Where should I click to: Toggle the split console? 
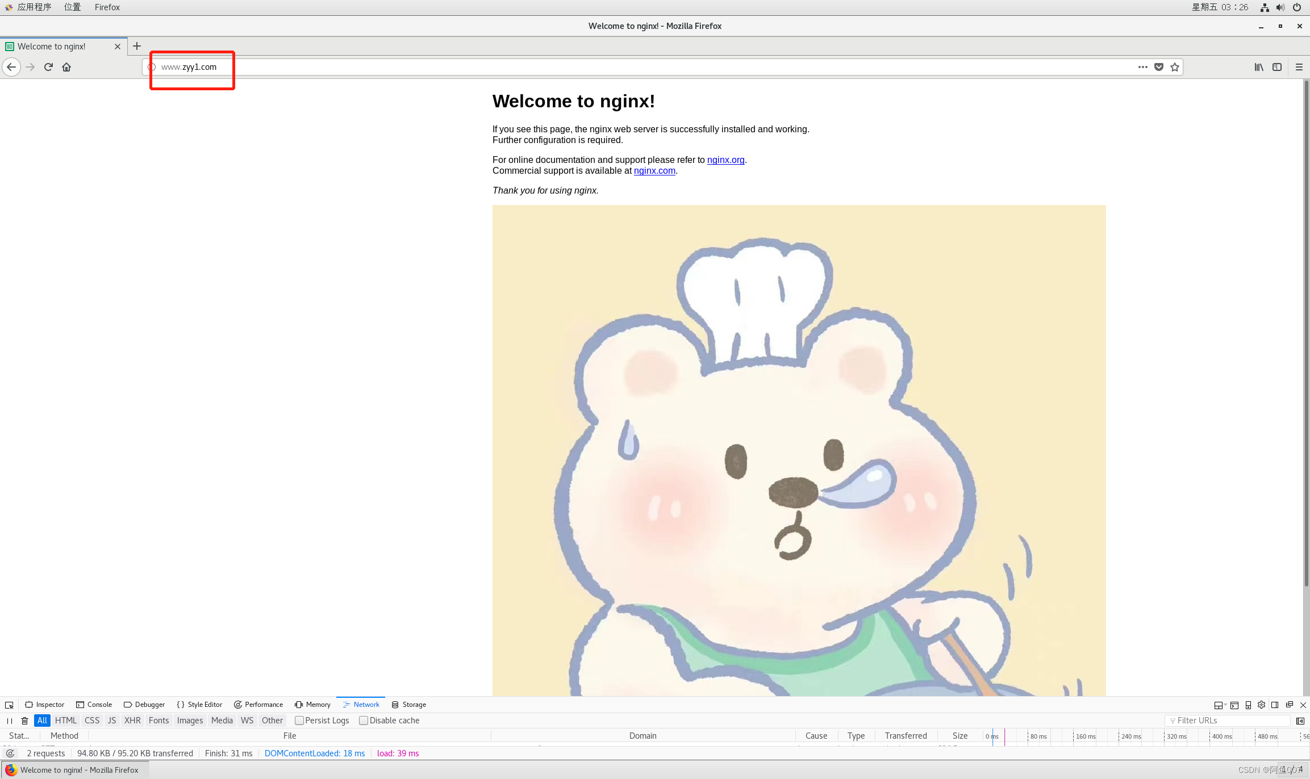(x=1234, y=705)
